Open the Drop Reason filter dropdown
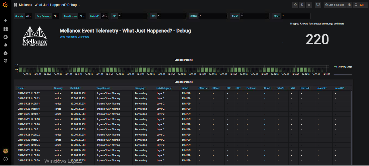 point(82,16)
